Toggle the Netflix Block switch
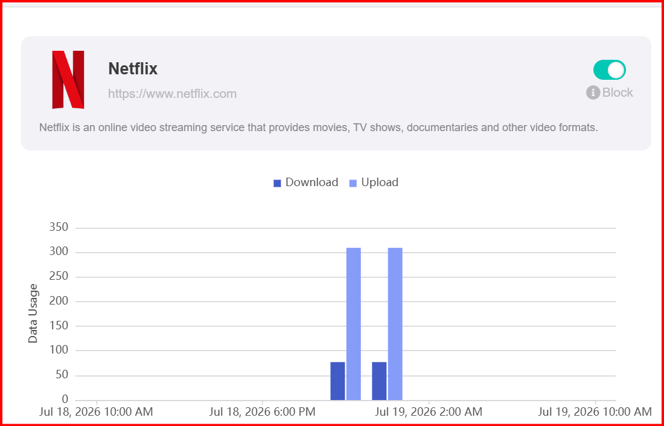 coord(610,70)
